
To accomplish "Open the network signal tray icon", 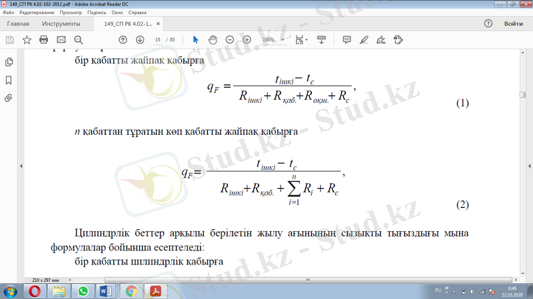I will (x=482, y=292).
